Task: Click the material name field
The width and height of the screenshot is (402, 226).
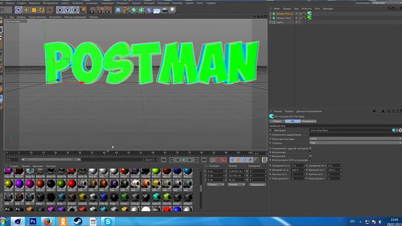Action: (350, 131)
